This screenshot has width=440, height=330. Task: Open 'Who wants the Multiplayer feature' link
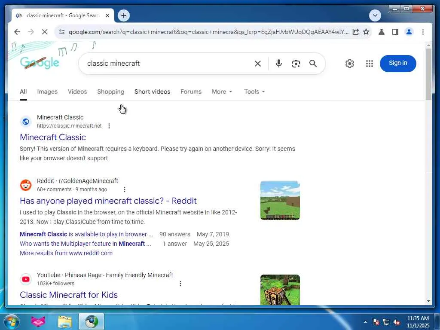tap(86, 244)
